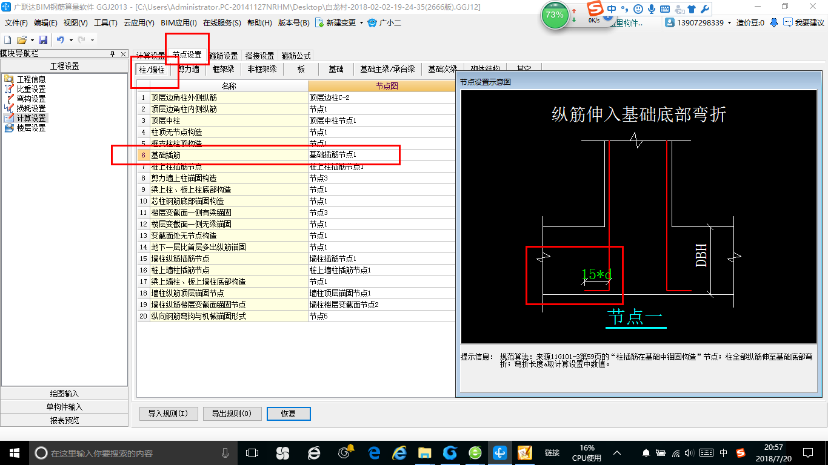Click the Sogou microphone voice input icon
The height and width of the screenshot is (465, 828).
(652, 9)
